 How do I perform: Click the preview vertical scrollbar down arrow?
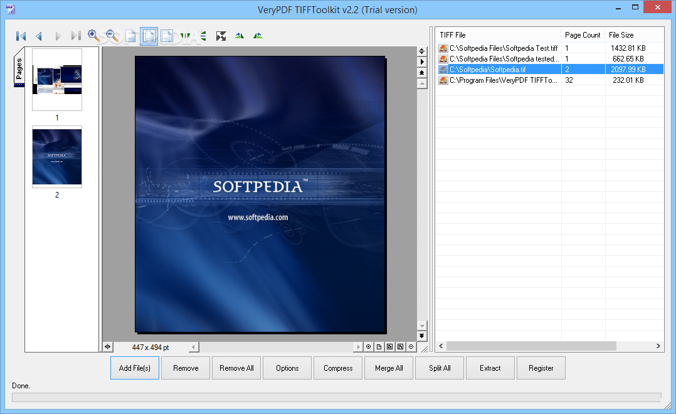click(x=422, y=326)
